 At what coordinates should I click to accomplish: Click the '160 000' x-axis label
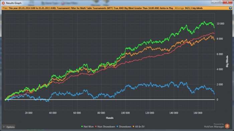(x=198, y=113)
